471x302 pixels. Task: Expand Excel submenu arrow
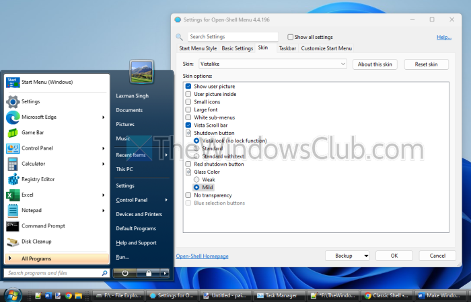pyautogui.click(x=104, y=195)
